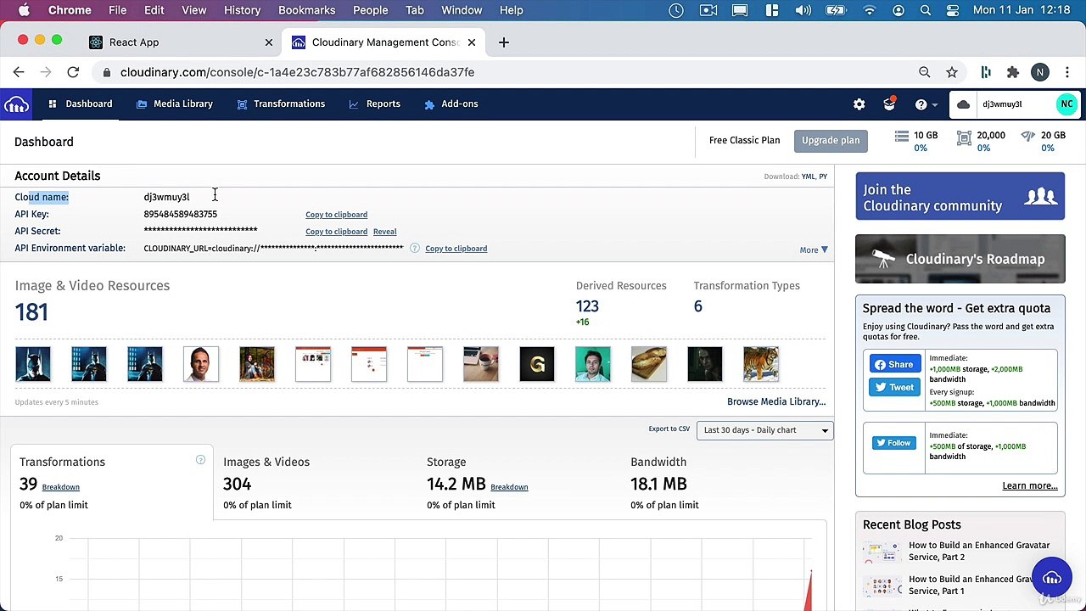
Task: Download PY config file
Action: point(823,177)
